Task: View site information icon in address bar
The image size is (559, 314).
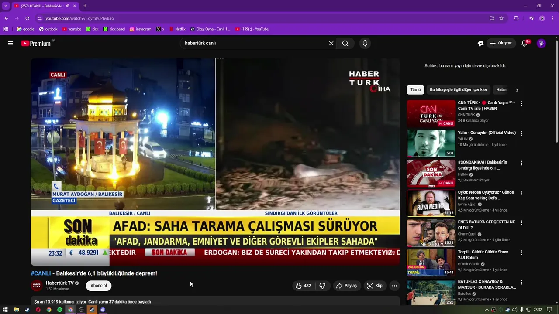Action: point(40,18)
